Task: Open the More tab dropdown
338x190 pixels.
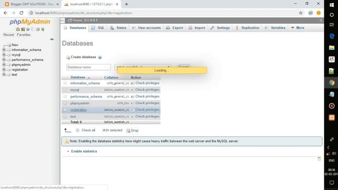Action: (297, 28)
